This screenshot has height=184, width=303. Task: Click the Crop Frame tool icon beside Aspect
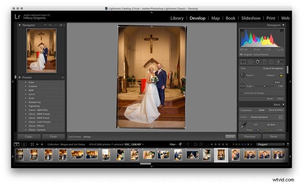point(242,75)
